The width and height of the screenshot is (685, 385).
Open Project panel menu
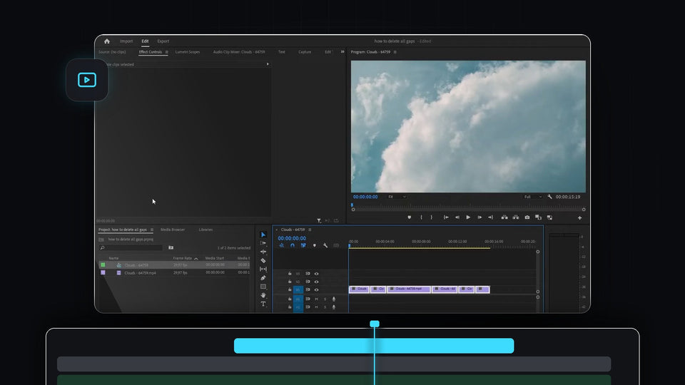click(x=151, y=230)
